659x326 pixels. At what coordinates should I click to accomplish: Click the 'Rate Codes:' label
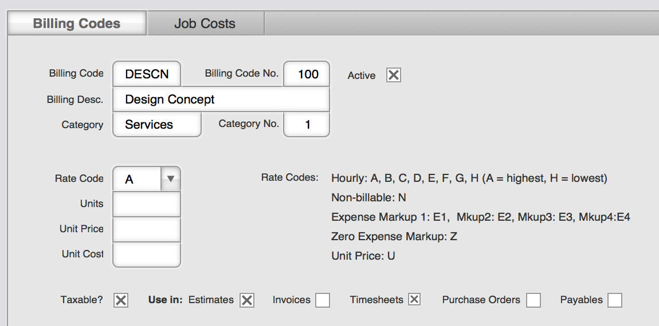point(289,177)
